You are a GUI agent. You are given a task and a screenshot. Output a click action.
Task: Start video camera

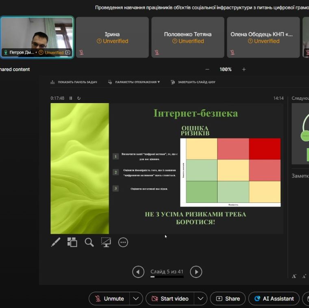click(170, 299)
